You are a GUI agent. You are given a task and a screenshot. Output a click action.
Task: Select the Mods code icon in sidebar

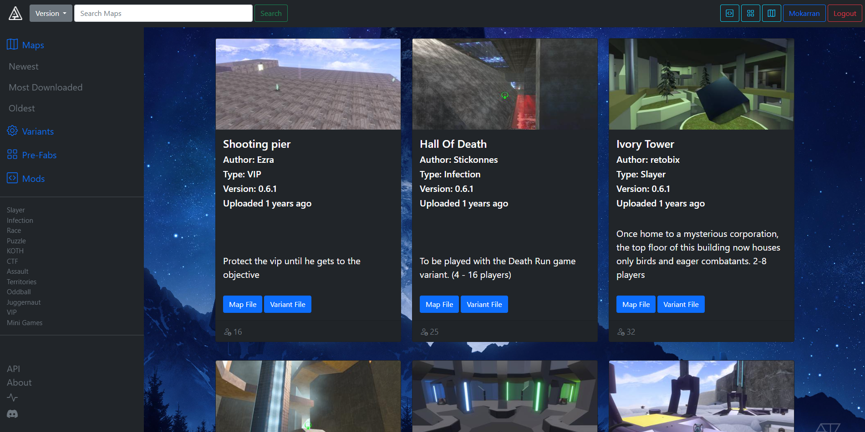12,178
